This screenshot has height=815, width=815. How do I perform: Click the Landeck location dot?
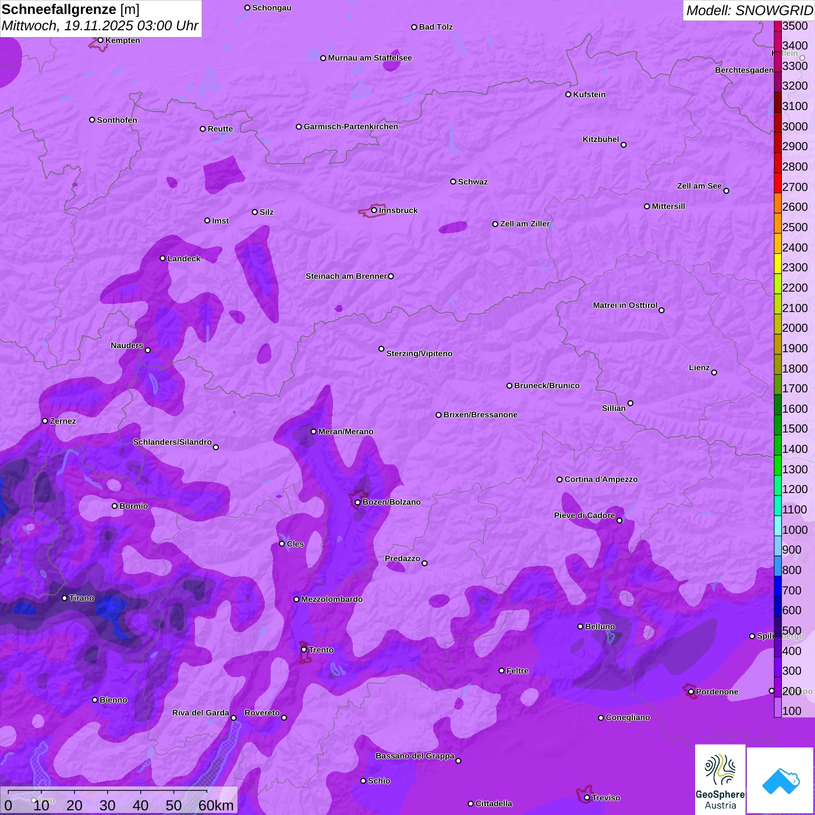[162, 258]
